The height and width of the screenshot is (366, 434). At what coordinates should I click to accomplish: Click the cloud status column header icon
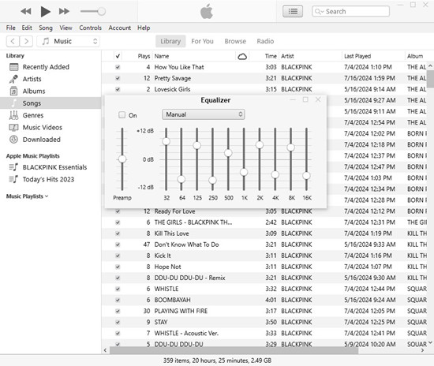point(242,57)
